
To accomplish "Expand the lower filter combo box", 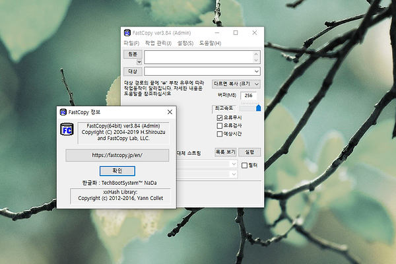I will pyautogui.click(x=234, y=174).
